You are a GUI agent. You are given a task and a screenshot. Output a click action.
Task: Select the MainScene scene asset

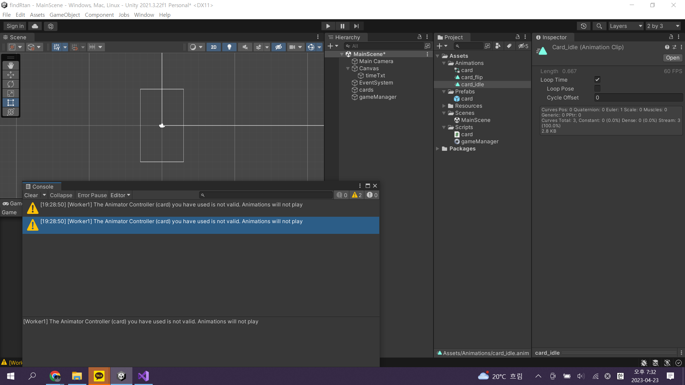pos(476,120)
